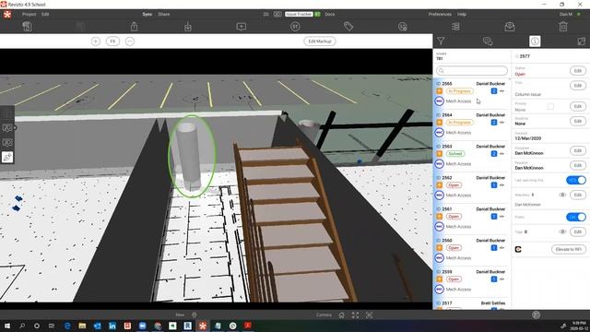Select issue ID 2563 marked Solved
The height and width of the screenshot is (332, 590).
point(472,155)
